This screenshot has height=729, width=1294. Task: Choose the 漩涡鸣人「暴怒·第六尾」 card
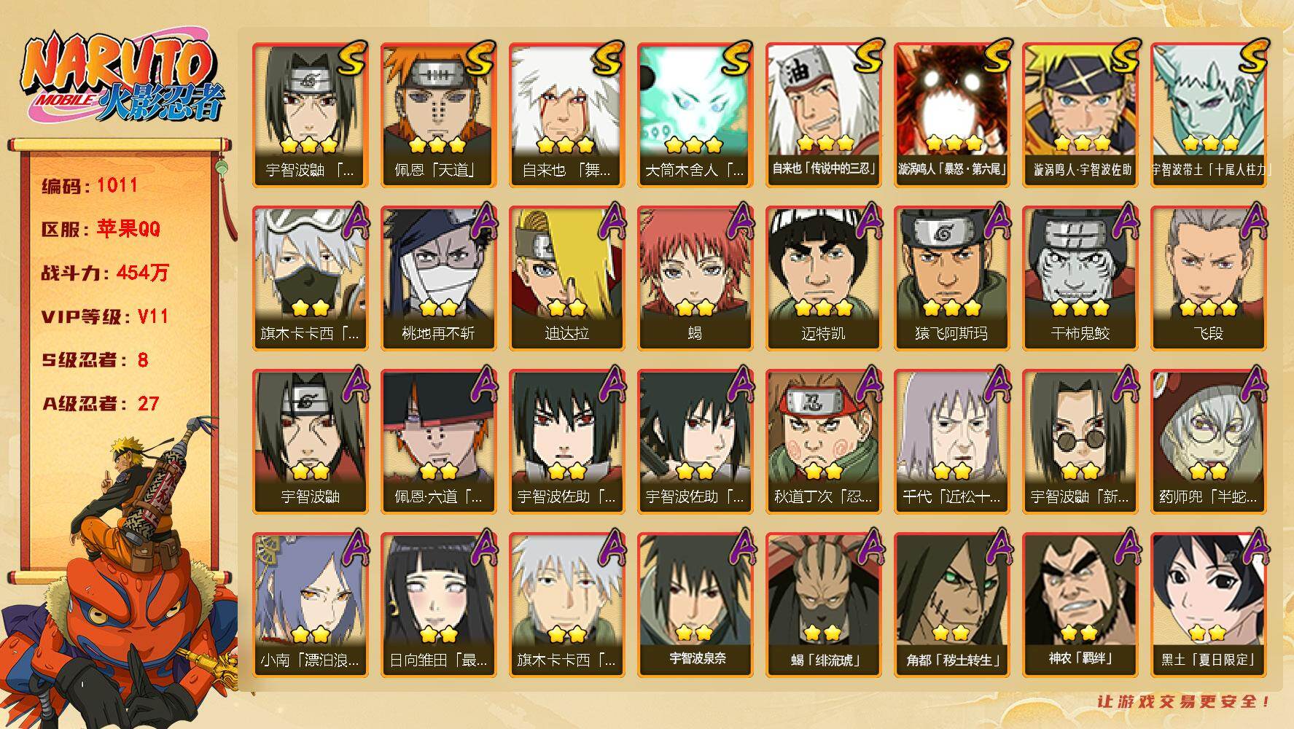pos(951,114)
